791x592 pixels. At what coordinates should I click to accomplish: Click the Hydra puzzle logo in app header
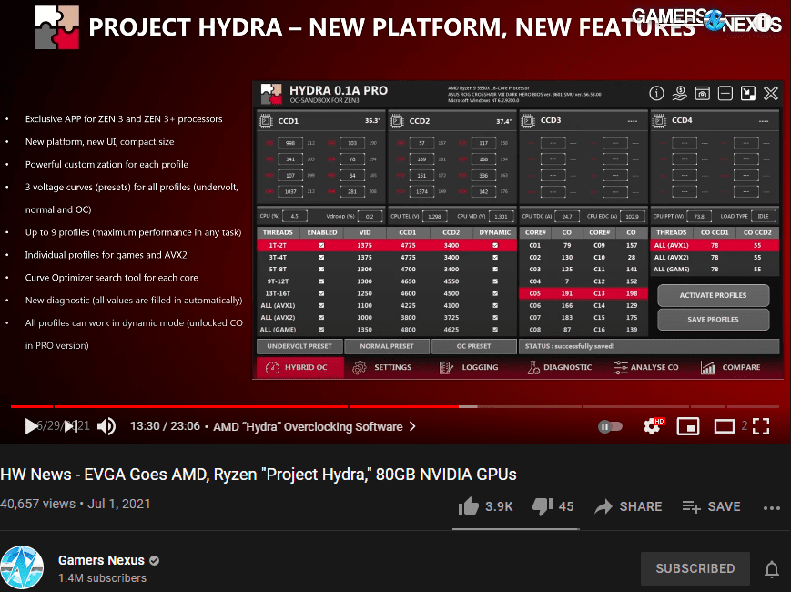[271, 94]
